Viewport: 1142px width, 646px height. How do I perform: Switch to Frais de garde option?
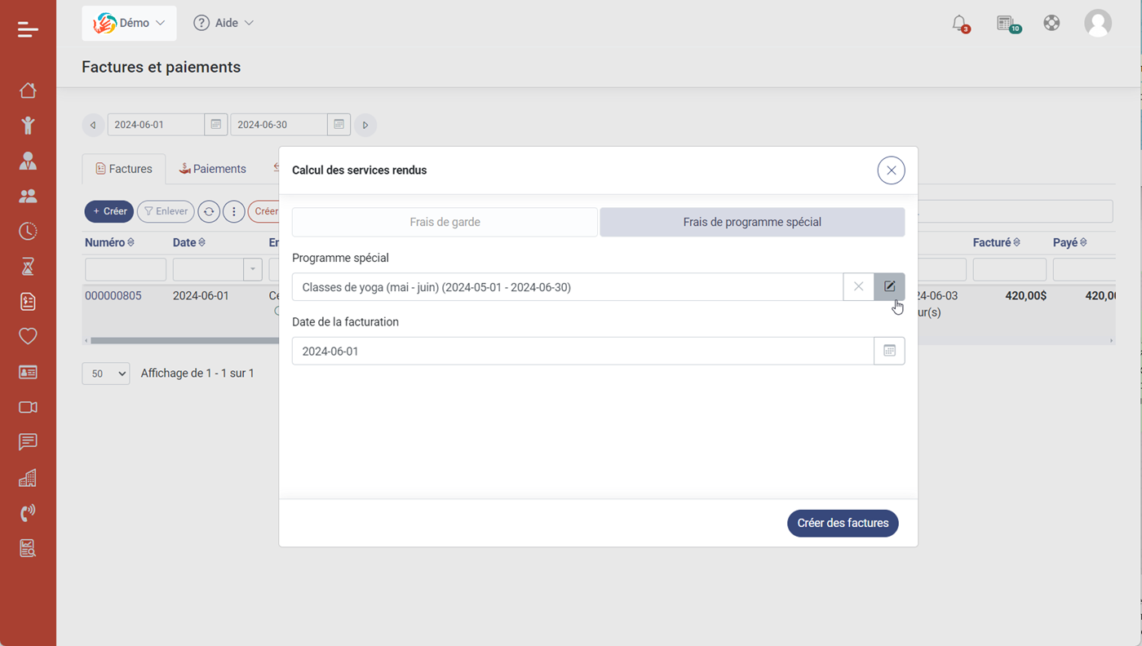pyautogui.click(x=445, y=222)
